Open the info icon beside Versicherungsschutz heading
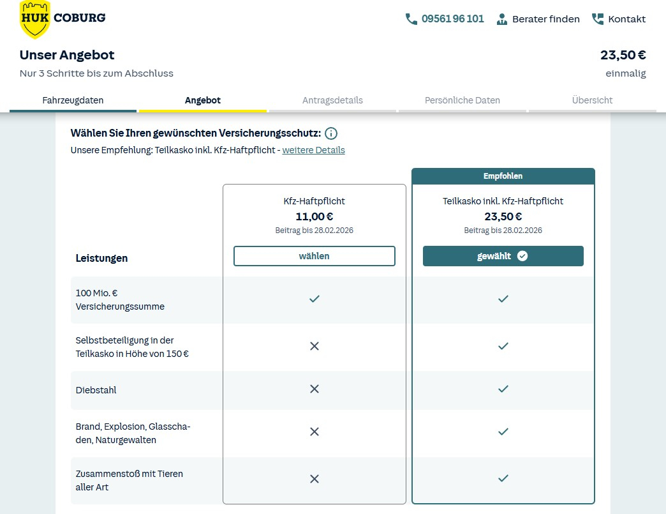The height and width of the screenshot is (514, 666). [x=331, y=133]
